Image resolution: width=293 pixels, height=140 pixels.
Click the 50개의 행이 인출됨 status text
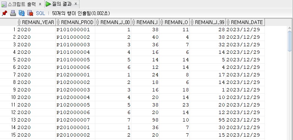coord(81,13)
